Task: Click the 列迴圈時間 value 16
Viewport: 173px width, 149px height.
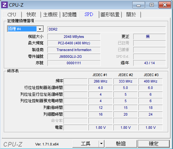Action: (100, 114)
